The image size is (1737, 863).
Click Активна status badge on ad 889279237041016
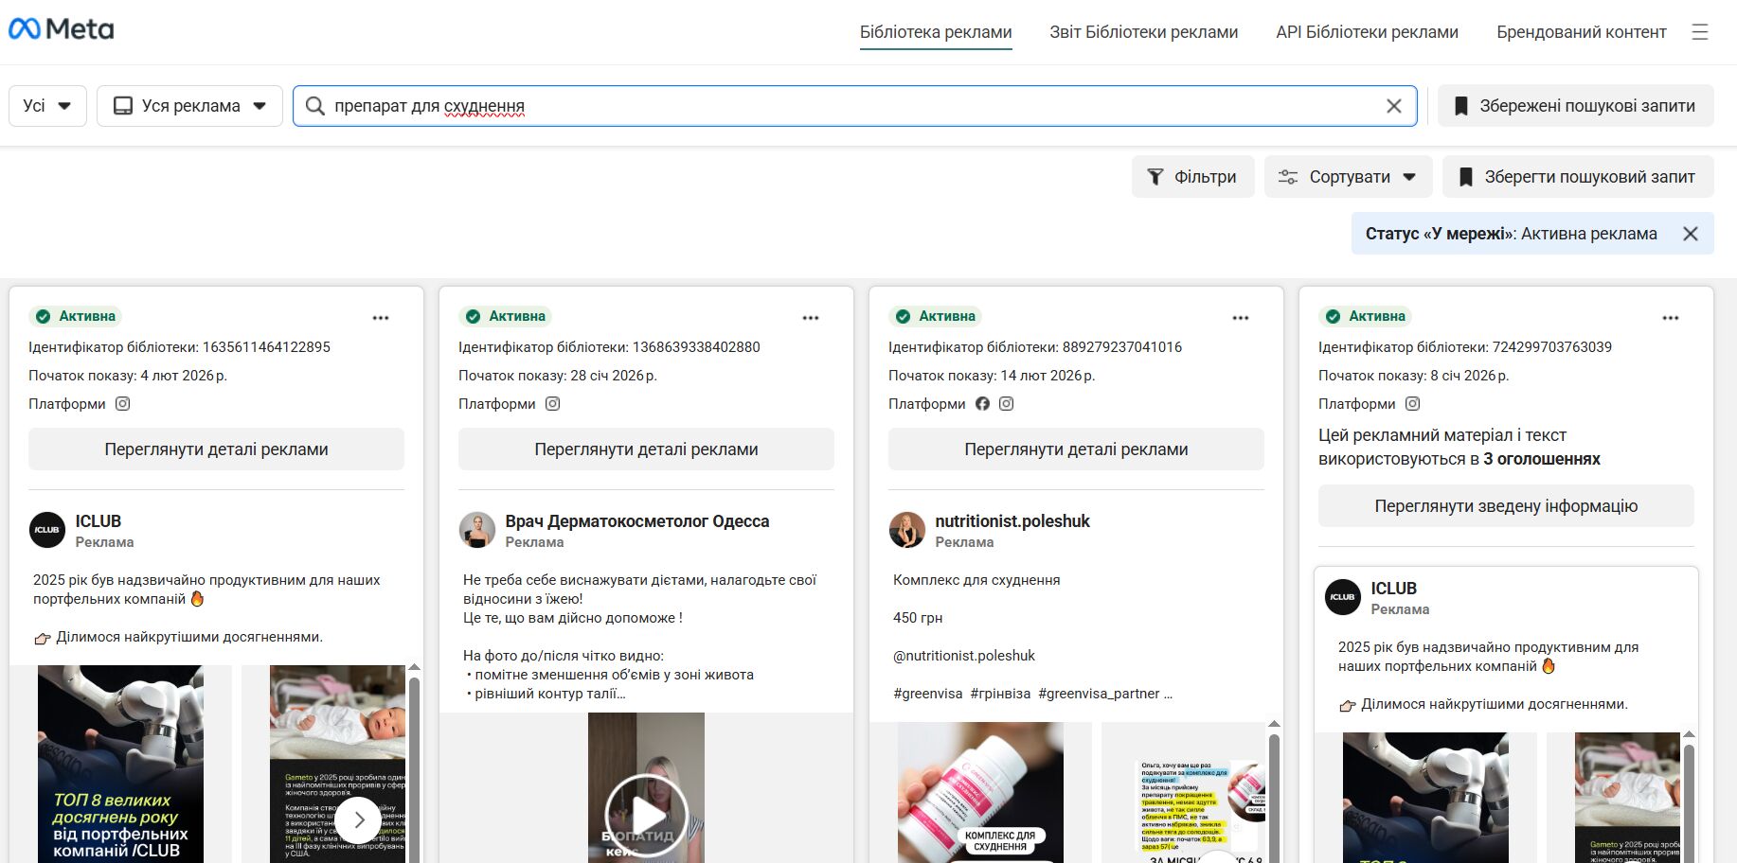pyautogui.click(x=936, y=316)
